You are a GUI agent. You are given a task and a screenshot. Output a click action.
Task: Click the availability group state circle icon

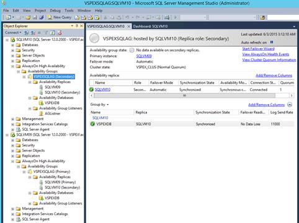[132, 50]
